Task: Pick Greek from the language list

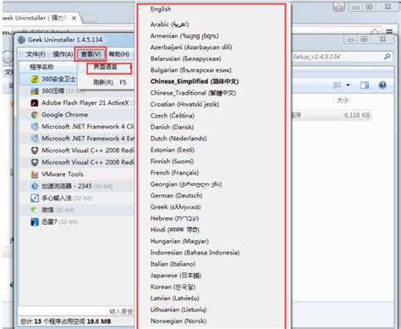Action: click(176, 207)
